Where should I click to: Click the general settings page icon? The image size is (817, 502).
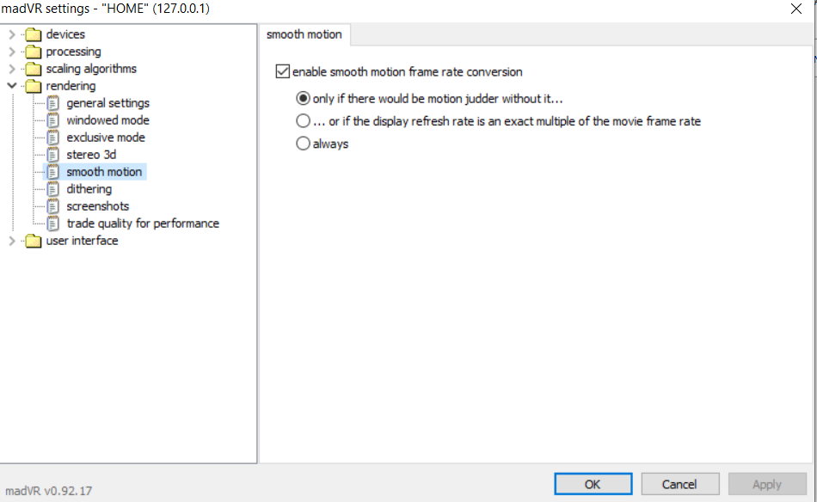click(x=53, y=103)
